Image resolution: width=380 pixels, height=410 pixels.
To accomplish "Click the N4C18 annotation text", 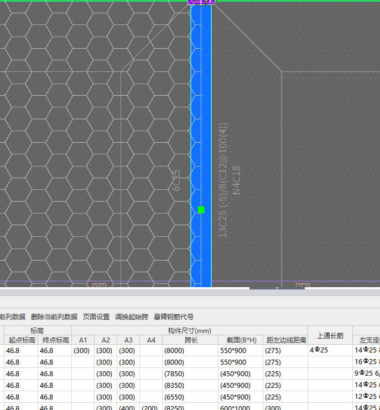I will pos(237,180).
